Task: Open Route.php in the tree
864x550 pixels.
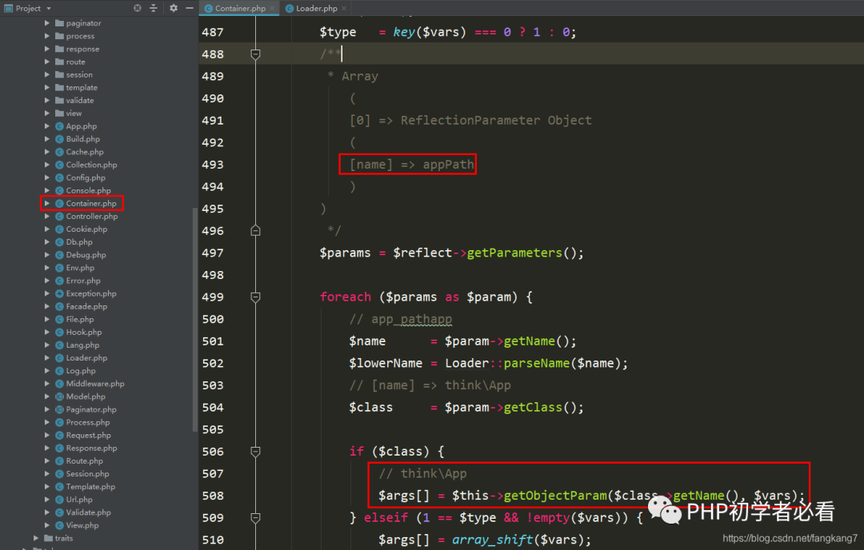Action: [84, 460]
